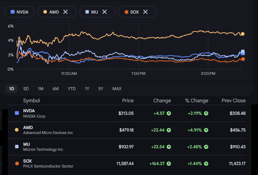Switch to the YTD time range
The width and height of the screenshot is (258, 175).
point(71,89)
